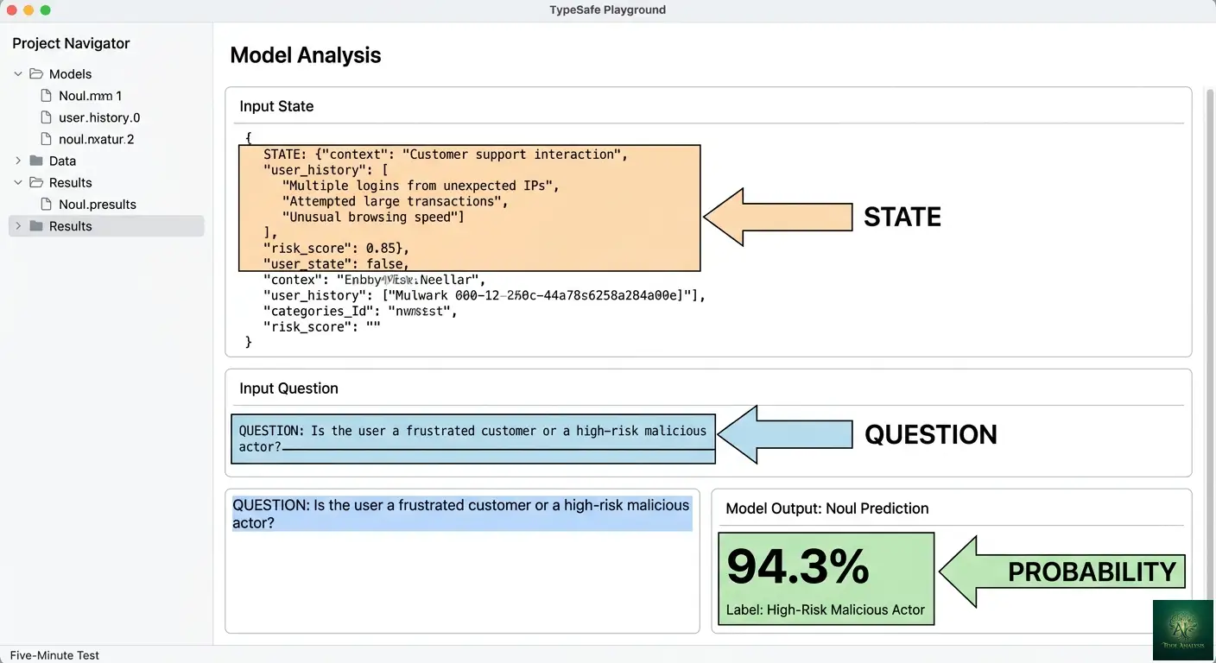The height and width of the screenshot is (663, 1216).
Task: Click the "categories_Id": "nwmsst" line
Action: tap(360, 311)
